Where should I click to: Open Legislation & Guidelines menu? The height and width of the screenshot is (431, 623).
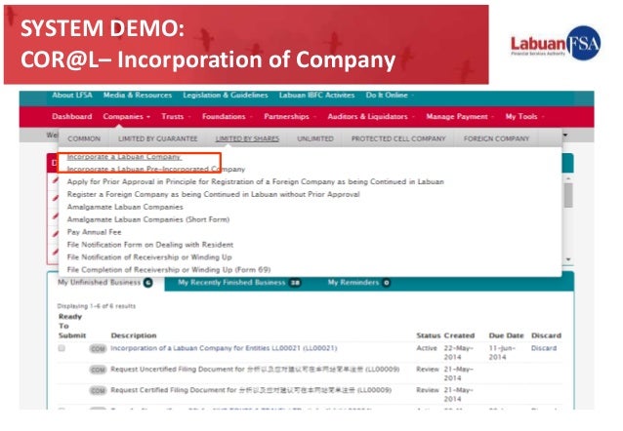pyautogui.click(x=226, y=96)
